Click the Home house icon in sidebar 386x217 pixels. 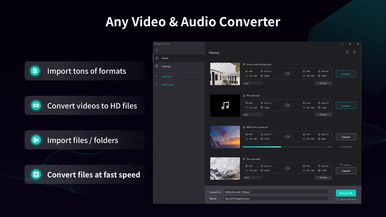[x=157, y=58]
